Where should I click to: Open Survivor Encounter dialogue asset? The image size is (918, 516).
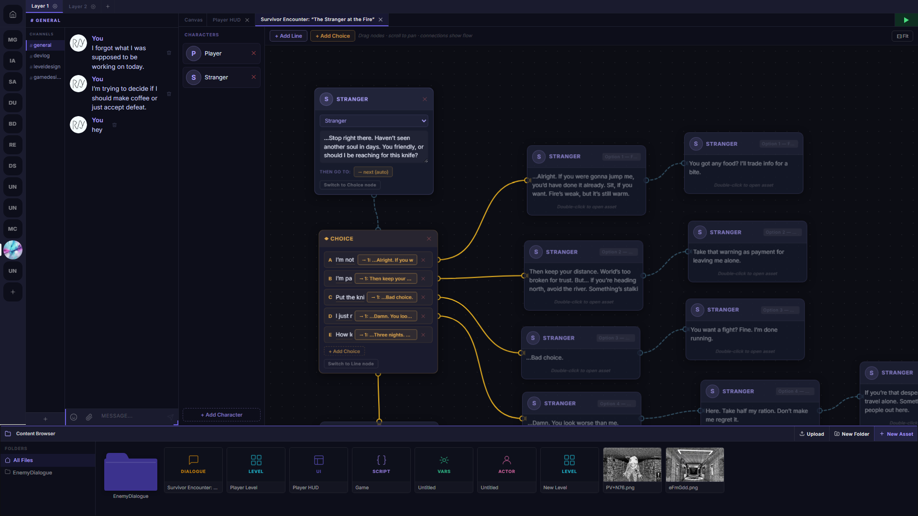click(x=193, y=470)
